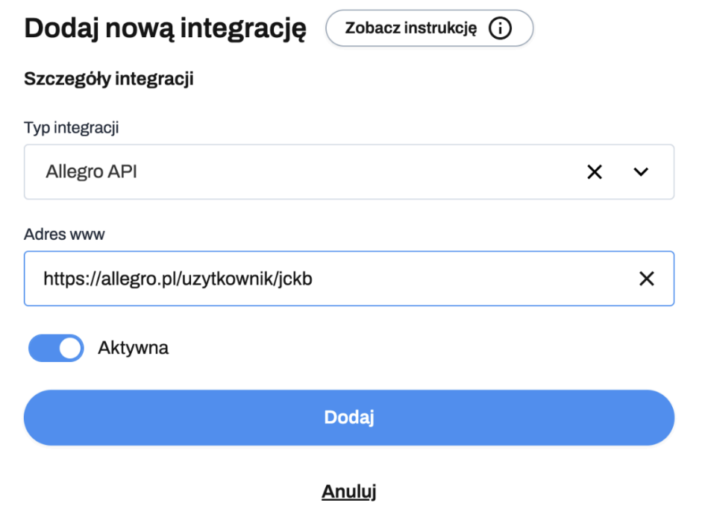Image resolution: width=705 pixels, height=529 pixels.
Task: Click the info icon beside Zobacz instrukcję
Action: [501, 28]
